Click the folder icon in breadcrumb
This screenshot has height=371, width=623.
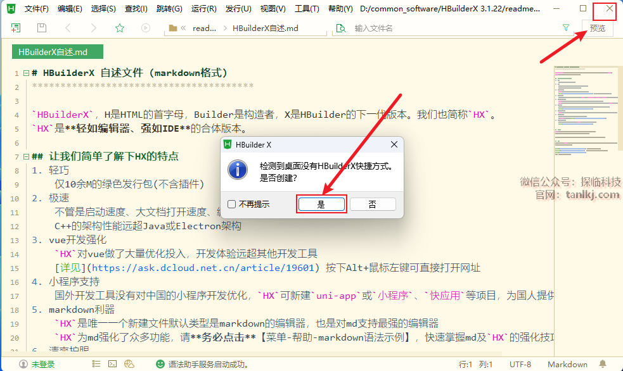173,28
